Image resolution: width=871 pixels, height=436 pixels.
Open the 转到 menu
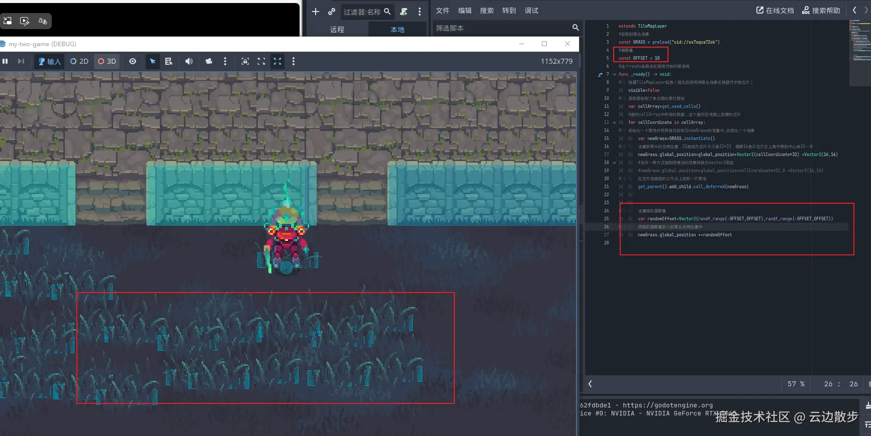[x=509, y=11]
